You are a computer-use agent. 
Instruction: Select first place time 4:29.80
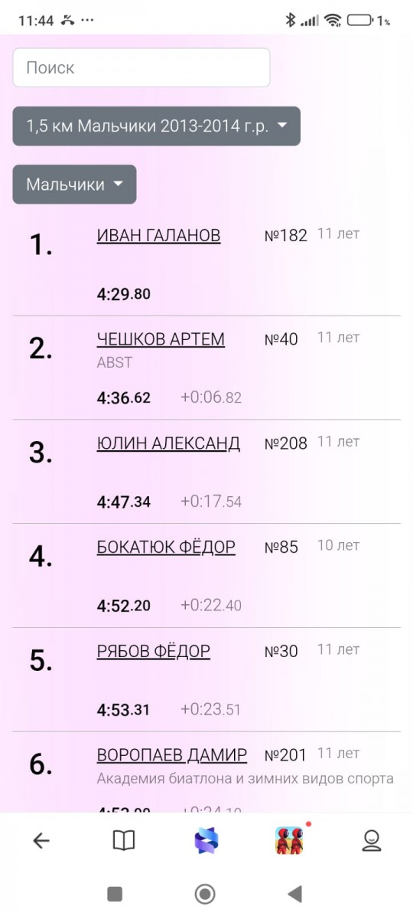(124, 294)
